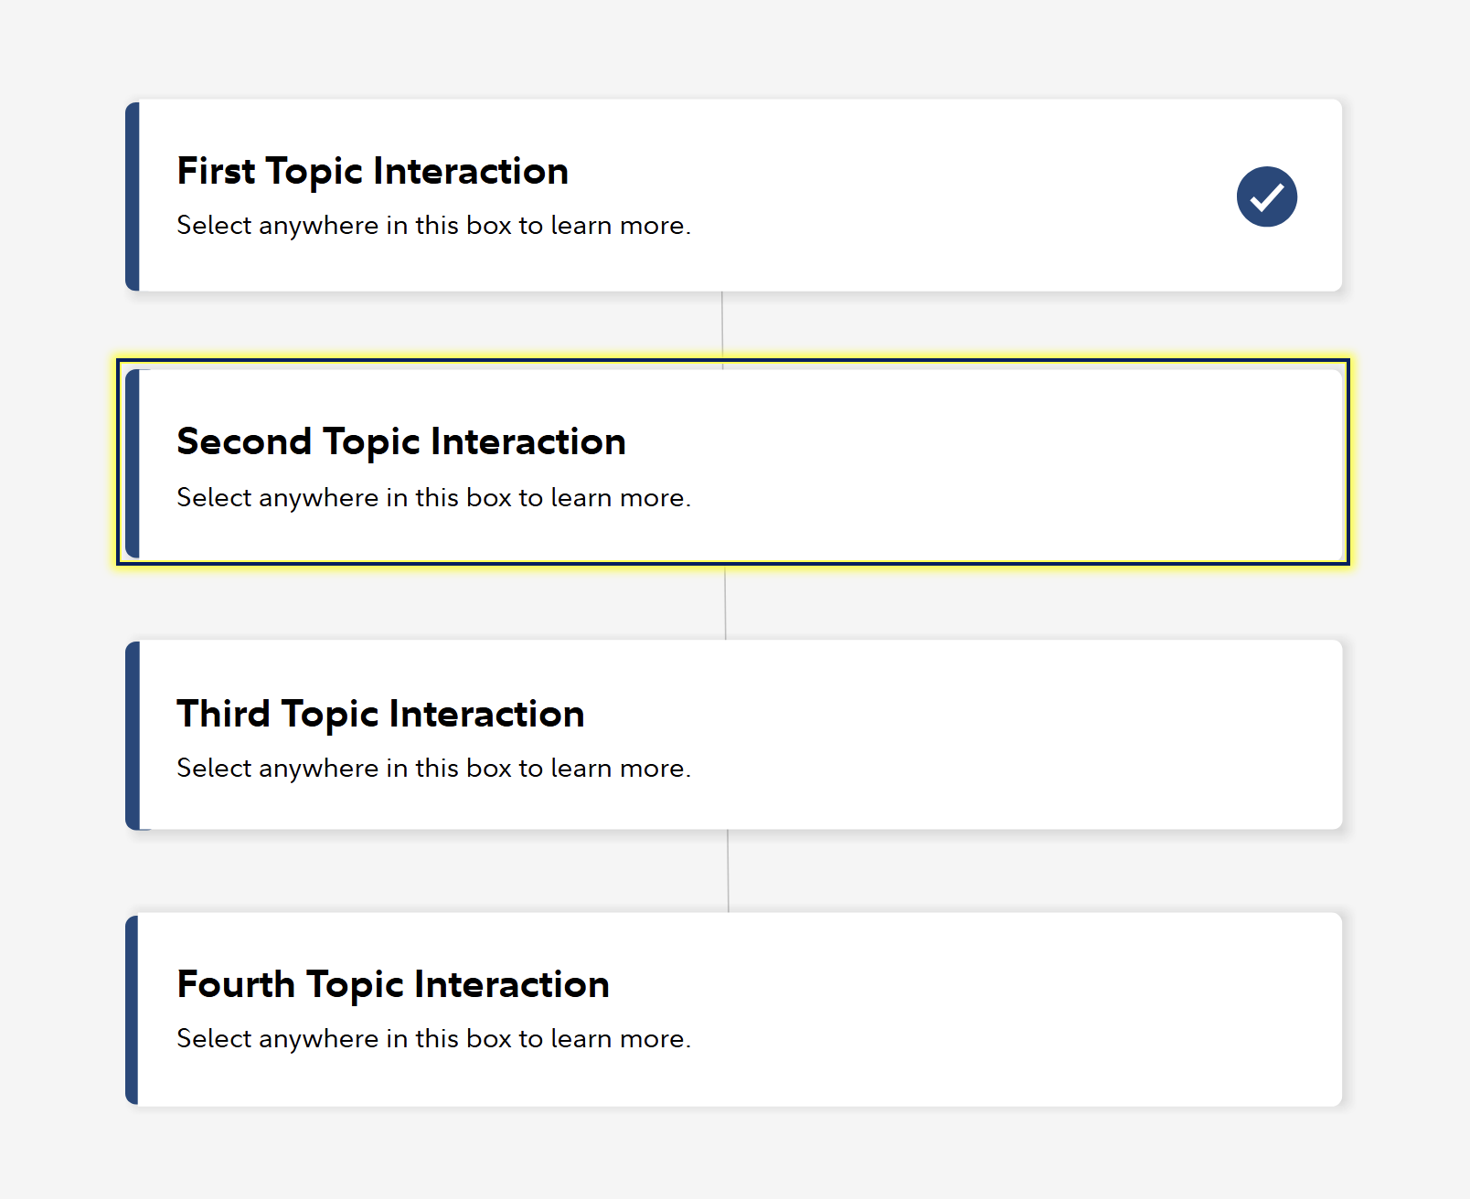Viewport: 1470px width, 1199px height.
Task: Click empty middle area of the First Topic card
Action: pos(914,196)
